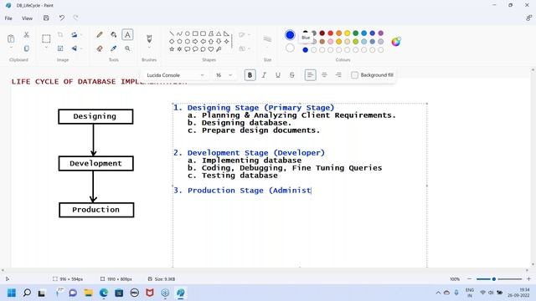Open the File menu
This screenshot has height=301, width=536.
point(8,18)
